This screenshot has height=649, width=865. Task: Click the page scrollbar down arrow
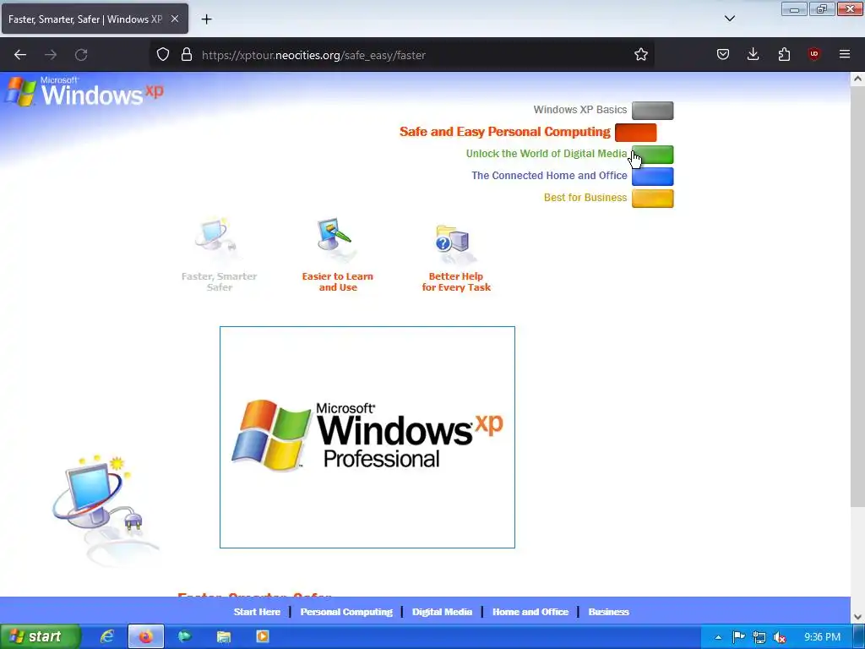857,616
